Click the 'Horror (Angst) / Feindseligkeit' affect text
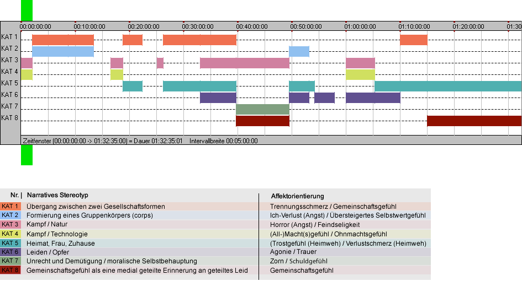Viewport: 522px width, 292px height. (x=315, y=225)
